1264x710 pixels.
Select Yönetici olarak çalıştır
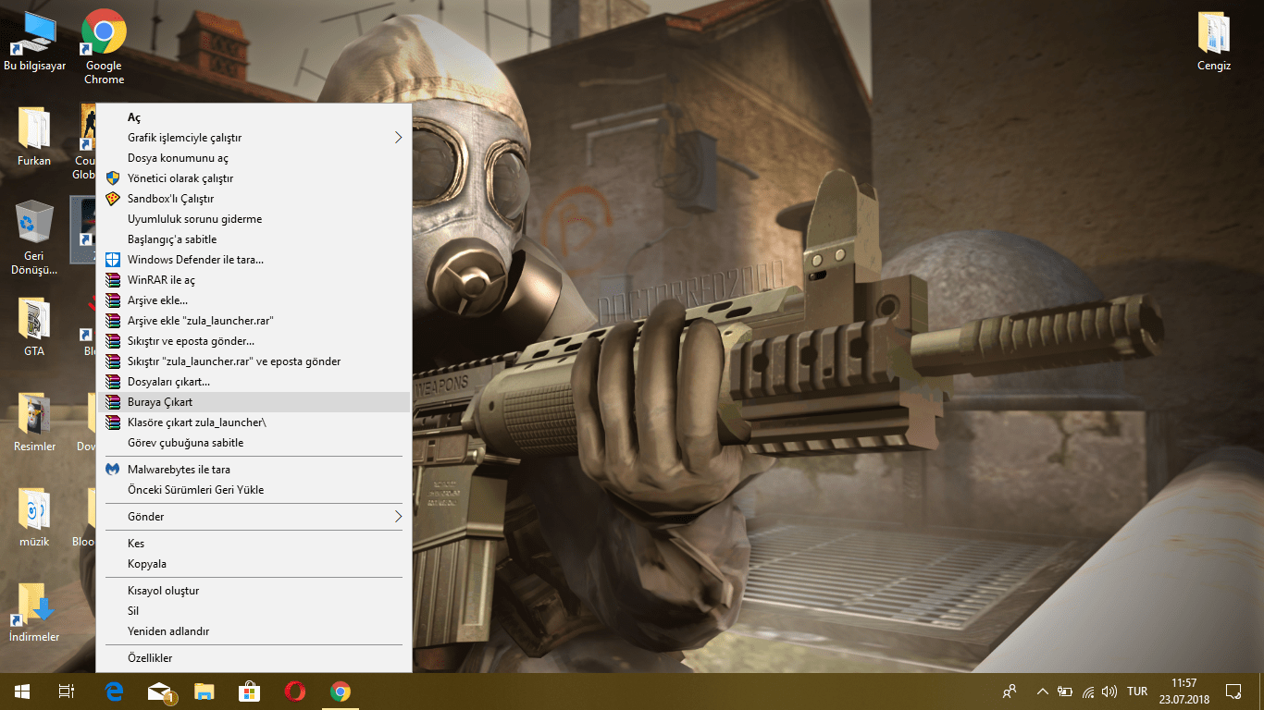point(254,178)
